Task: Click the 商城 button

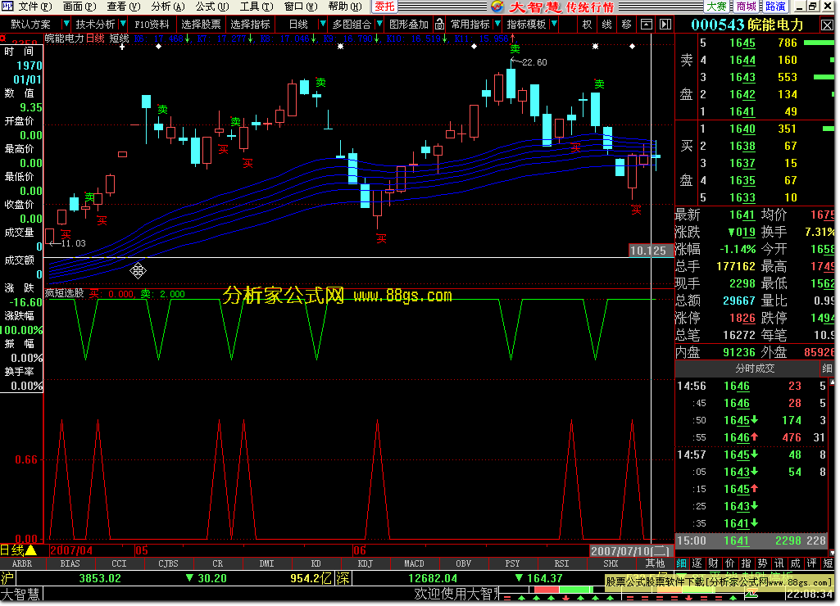Action: click(x=747, y=7)
